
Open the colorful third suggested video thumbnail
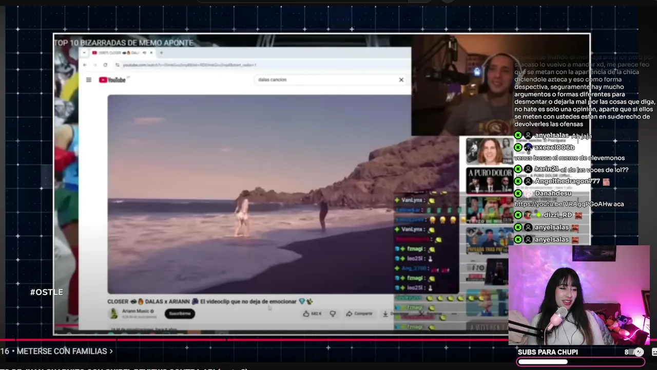coord(489,210)
